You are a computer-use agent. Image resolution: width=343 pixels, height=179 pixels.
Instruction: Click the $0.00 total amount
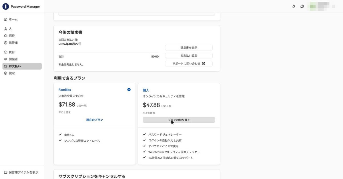click(155, 57)
